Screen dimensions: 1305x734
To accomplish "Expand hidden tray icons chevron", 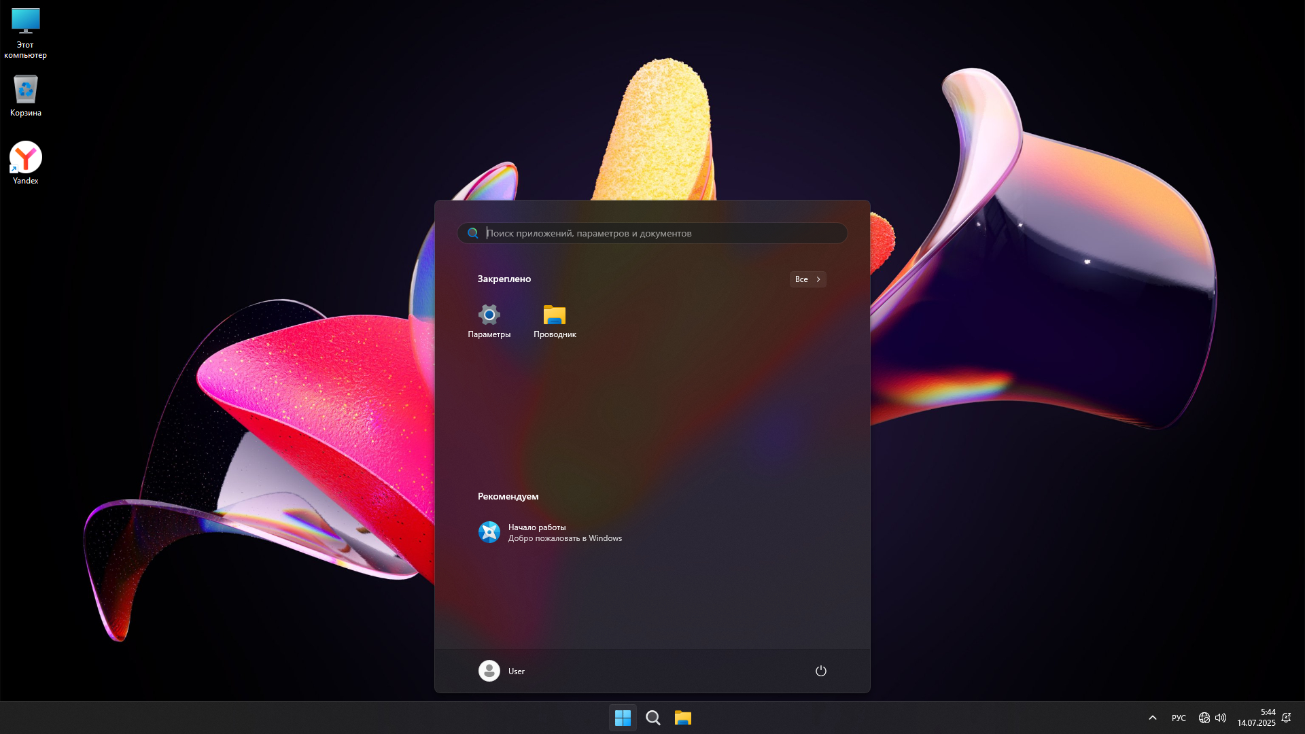I will coord(1152,718).
